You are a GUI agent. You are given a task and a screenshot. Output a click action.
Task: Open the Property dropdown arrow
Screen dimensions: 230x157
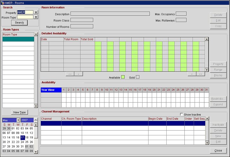(x=36, y=12)
